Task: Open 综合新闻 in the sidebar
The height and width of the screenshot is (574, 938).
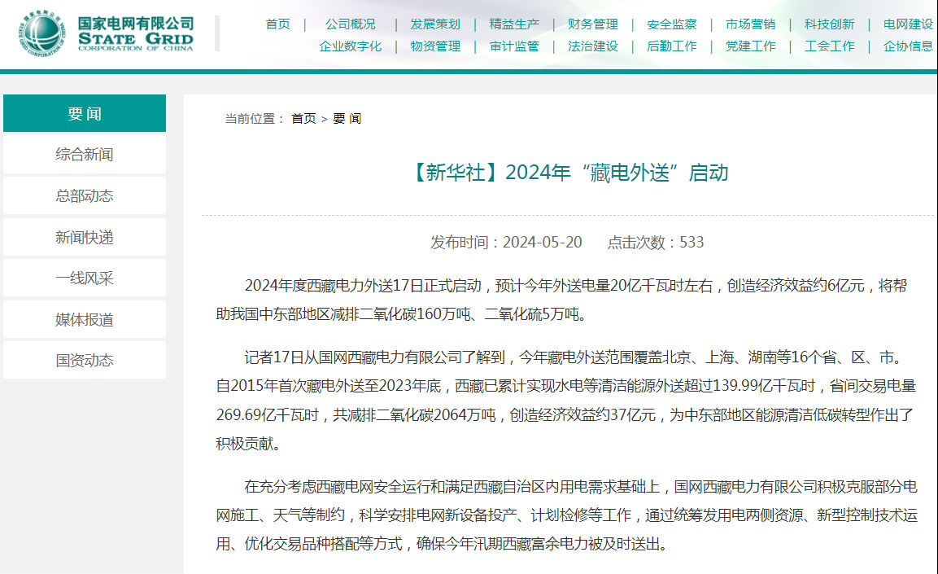Action: pyautogui.click(x=85, y=155)
